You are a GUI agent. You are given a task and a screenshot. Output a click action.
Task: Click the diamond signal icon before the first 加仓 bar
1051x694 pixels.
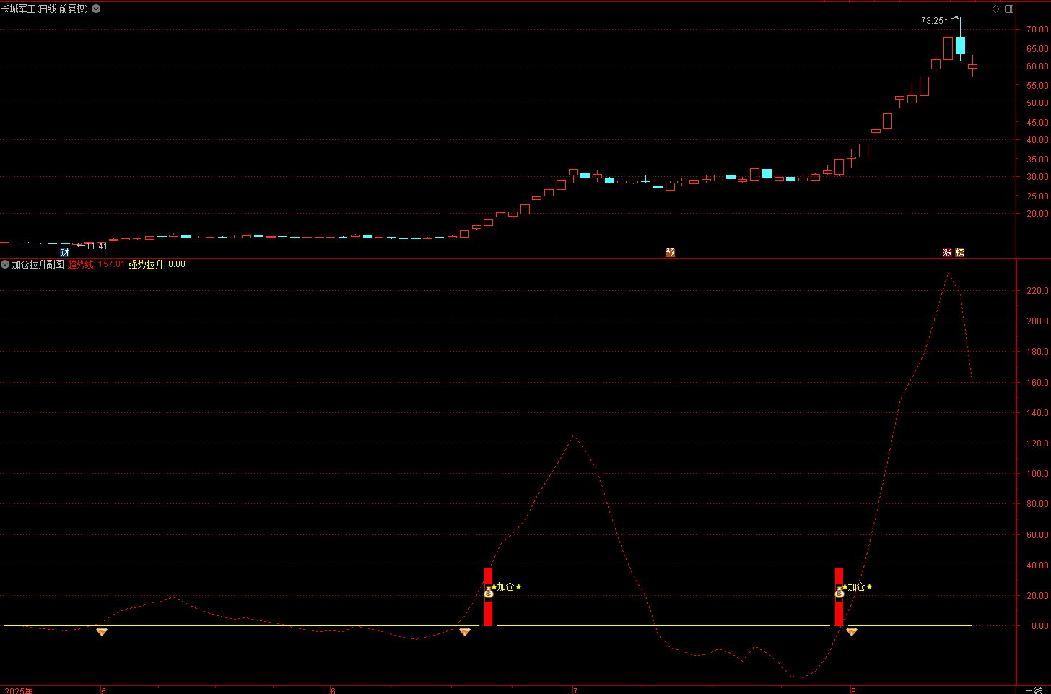465,632
